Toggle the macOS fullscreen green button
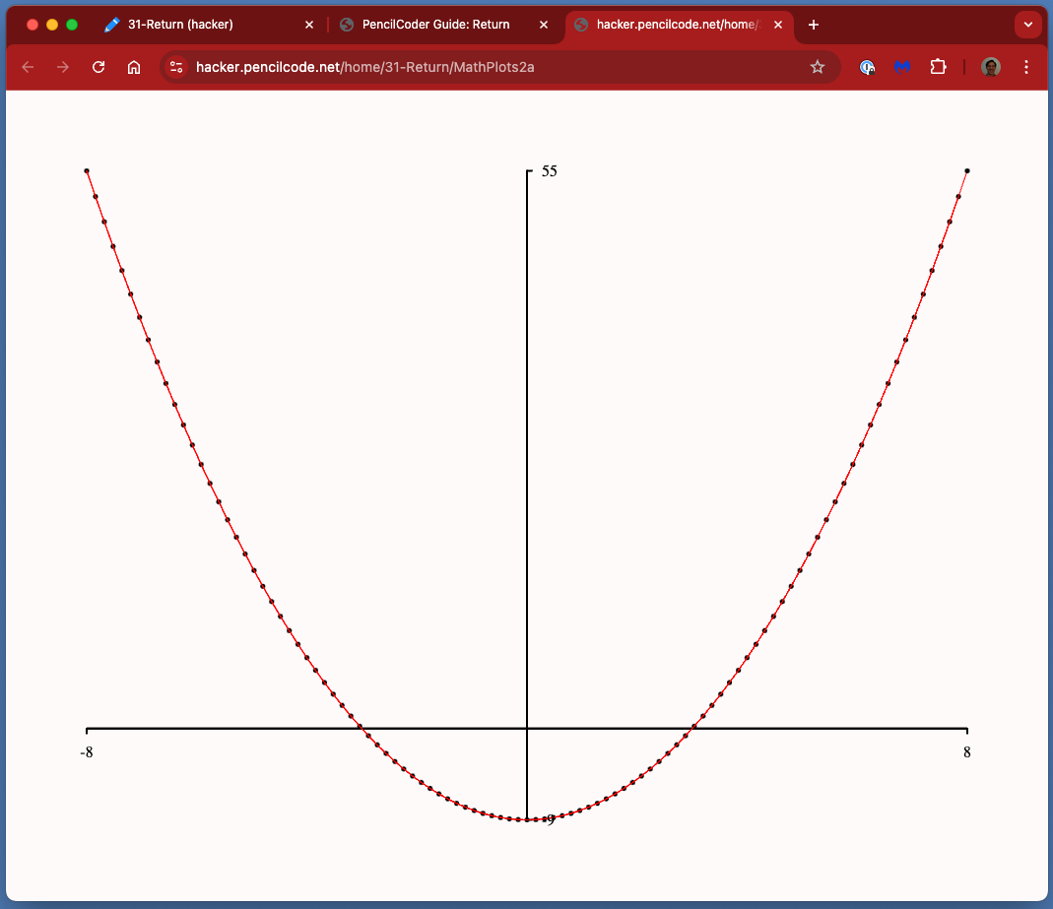 [x=72, y=25]
